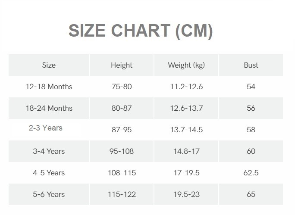Image resolution: width=295 pixels, height=215 pixels.
Task: Select the 4-5 Years size cell
Action: tap(49, 173)
